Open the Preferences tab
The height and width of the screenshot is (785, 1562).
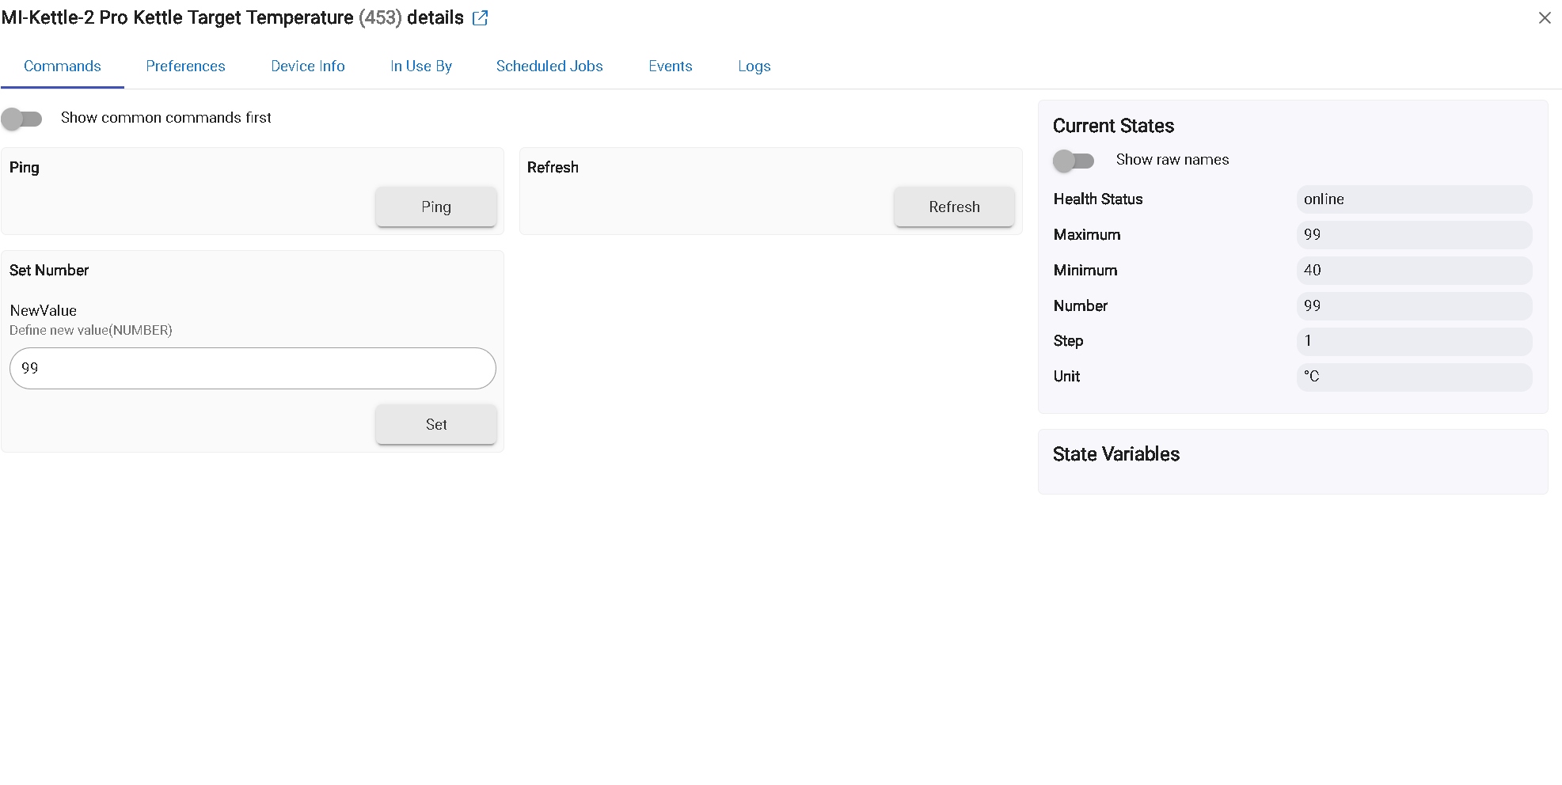(x=185, y=66)
